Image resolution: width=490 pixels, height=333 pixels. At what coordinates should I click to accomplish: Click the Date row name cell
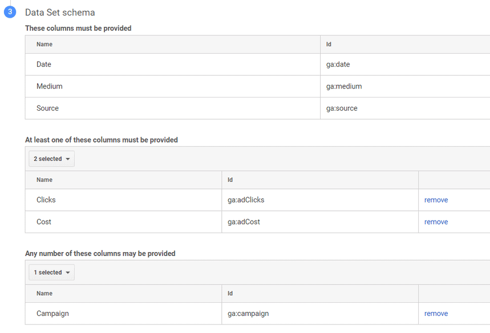pyautogui.click(x=44, y=64)
